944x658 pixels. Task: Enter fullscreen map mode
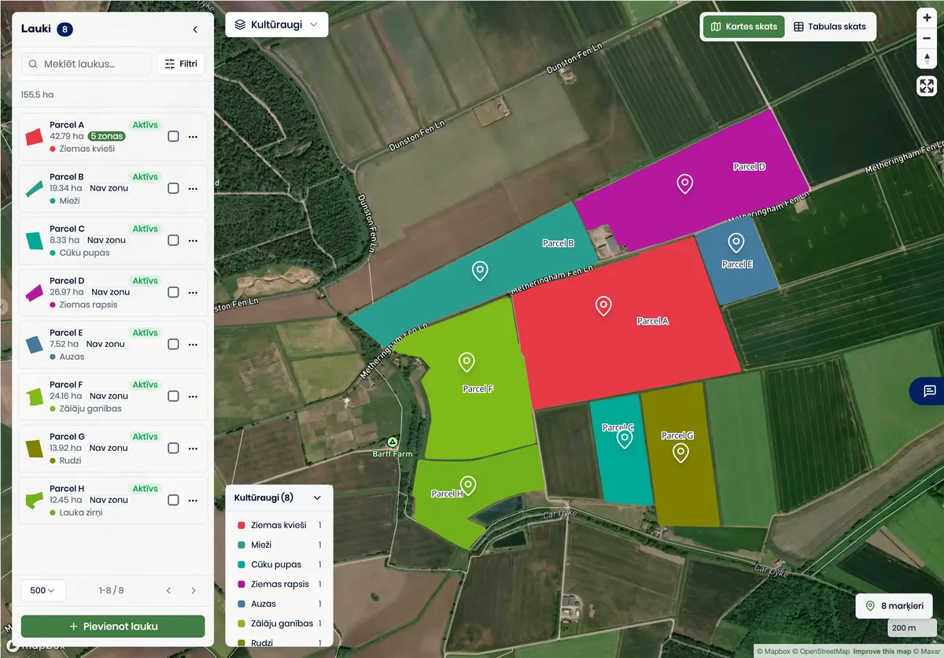pyautogui.click(x=927, y=86)
